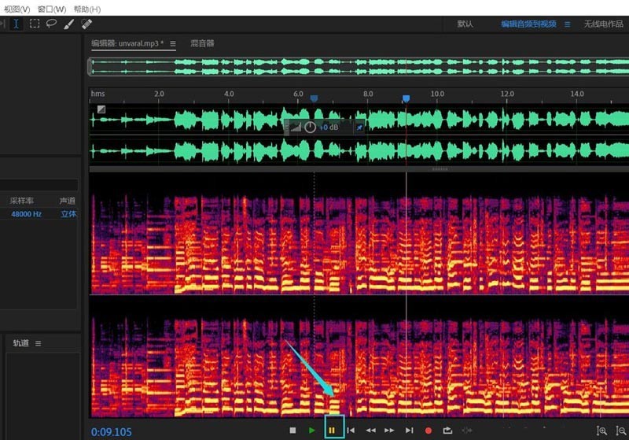The width and height of the screenshot is (629, 440).
Task: Toggle Loop Playback button
Action: pyautogui.click(x=448, y=431)
